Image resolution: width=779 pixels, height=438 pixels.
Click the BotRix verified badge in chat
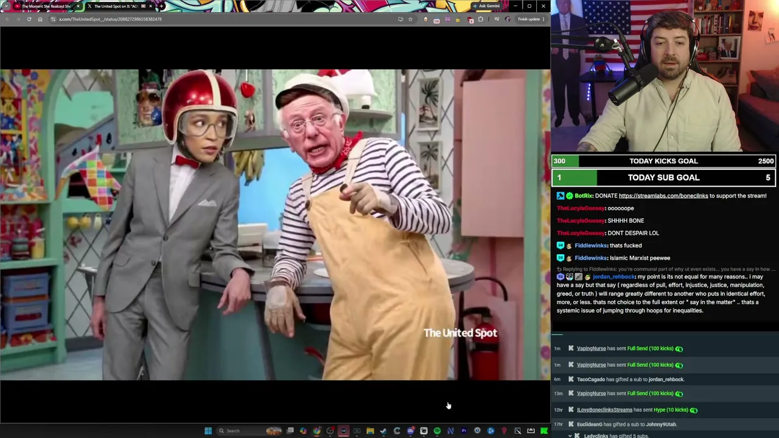point(569,196)
